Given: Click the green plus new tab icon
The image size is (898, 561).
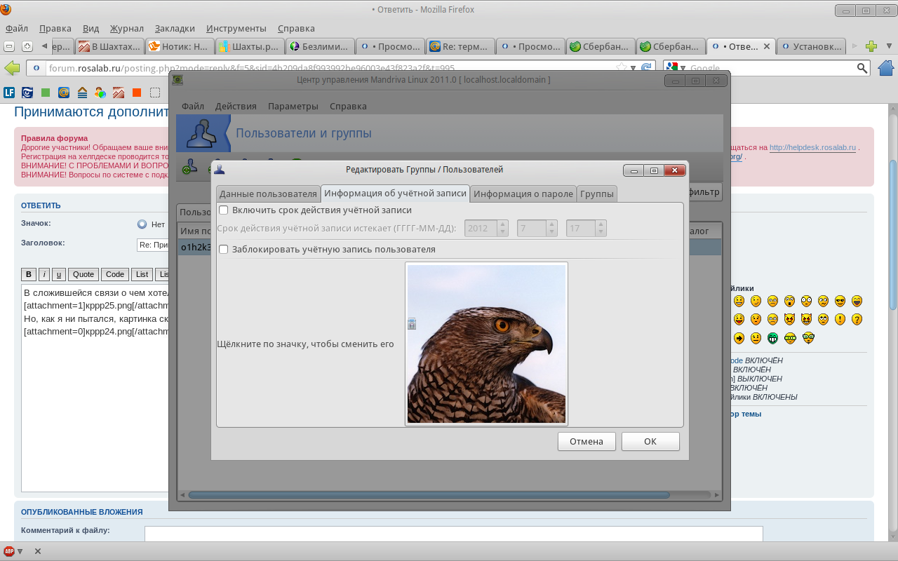Looking at the screenshot, I should 871,47.
